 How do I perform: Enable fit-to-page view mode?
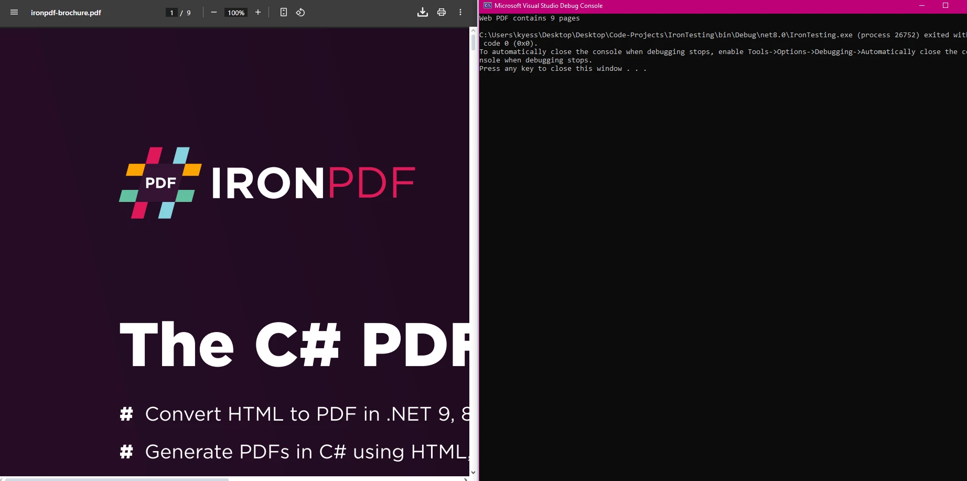tap(283, 12)
